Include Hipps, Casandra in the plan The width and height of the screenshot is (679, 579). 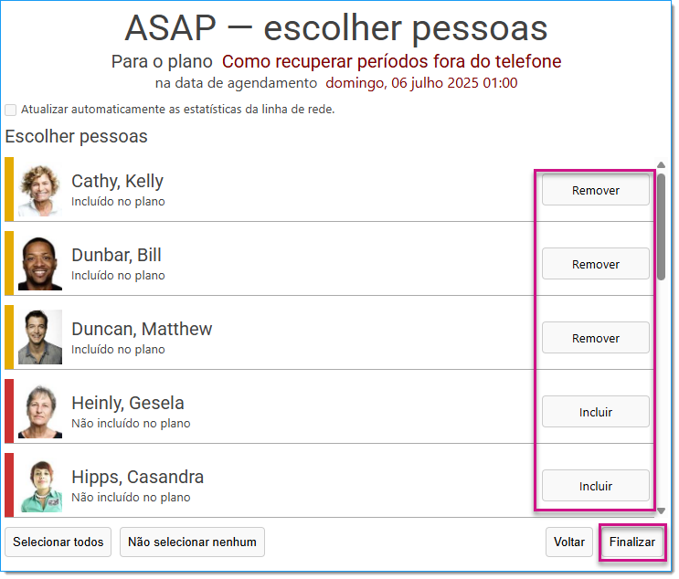coord(597,487)
